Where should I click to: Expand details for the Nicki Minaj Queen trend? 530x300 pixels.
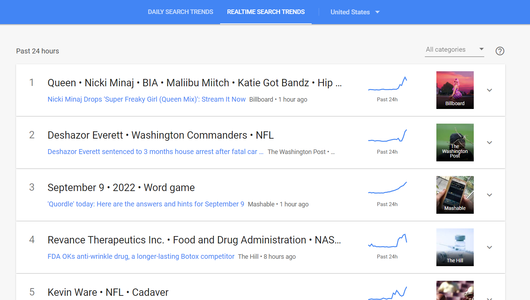[x=489, y=90]
